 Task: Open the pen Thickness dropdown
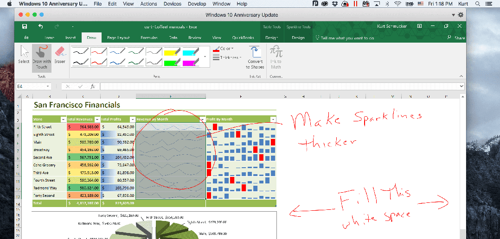[227, 57]
